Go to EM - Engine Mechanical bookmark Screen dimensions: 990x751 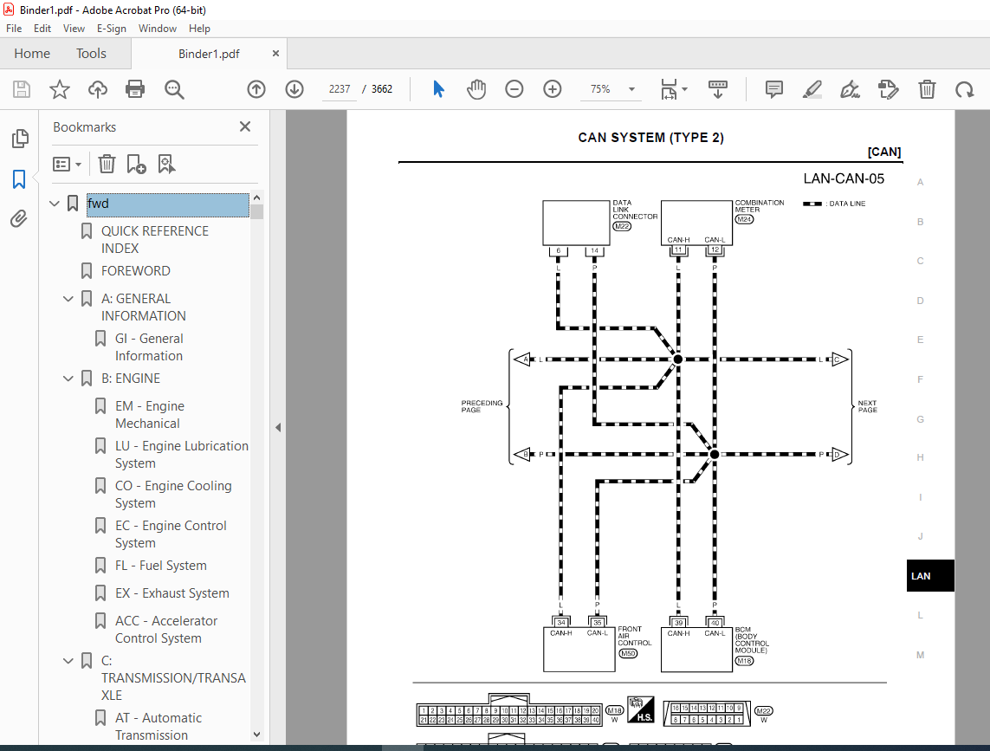tap(150, 415)
